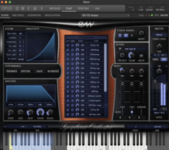The image size is (169, 150).
Task: Click the Master volume fader
Action: pos(155,81)
